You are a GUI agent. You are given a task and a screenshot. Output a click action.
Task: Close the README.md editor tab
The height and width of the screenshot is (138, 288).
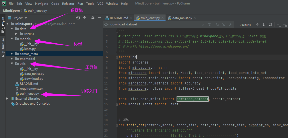pos(131,18)
